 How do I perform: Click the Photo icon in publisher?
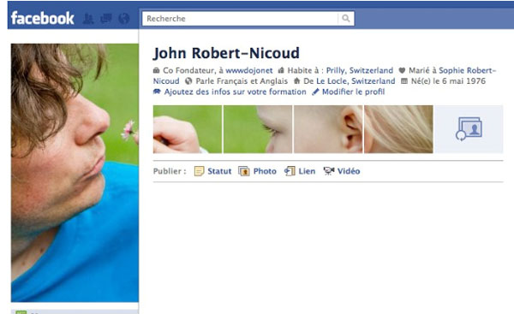pos(244,171)
